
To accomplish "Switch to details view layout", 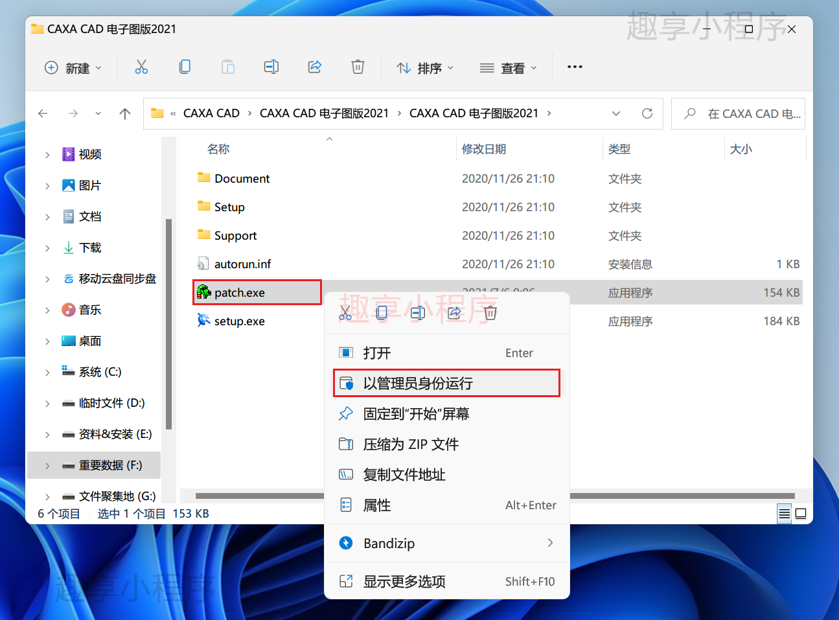I will (x=785, y=514).
